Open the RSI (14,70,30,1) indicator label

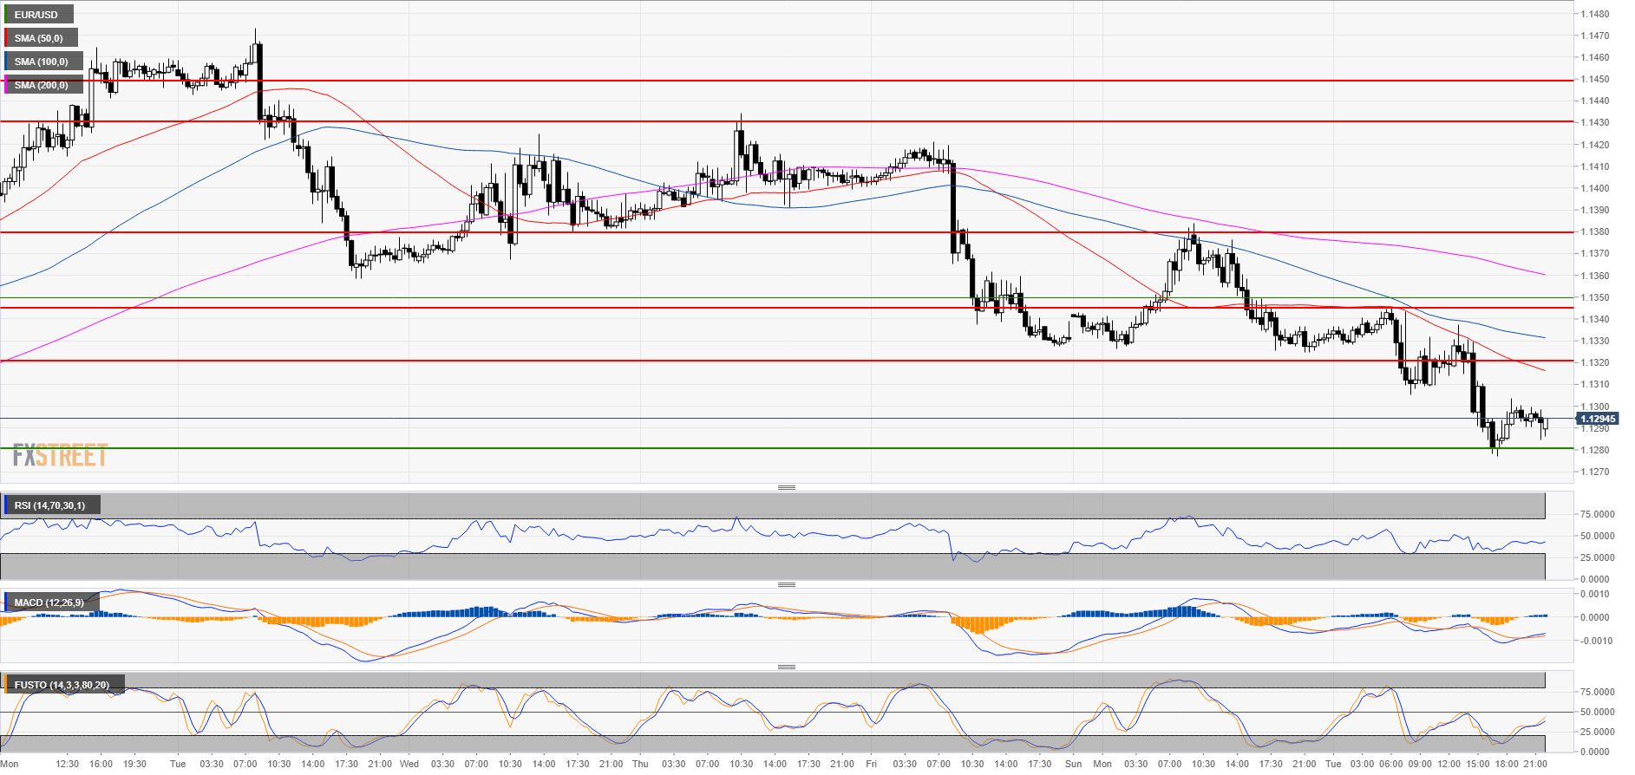[x=50, y=505]
